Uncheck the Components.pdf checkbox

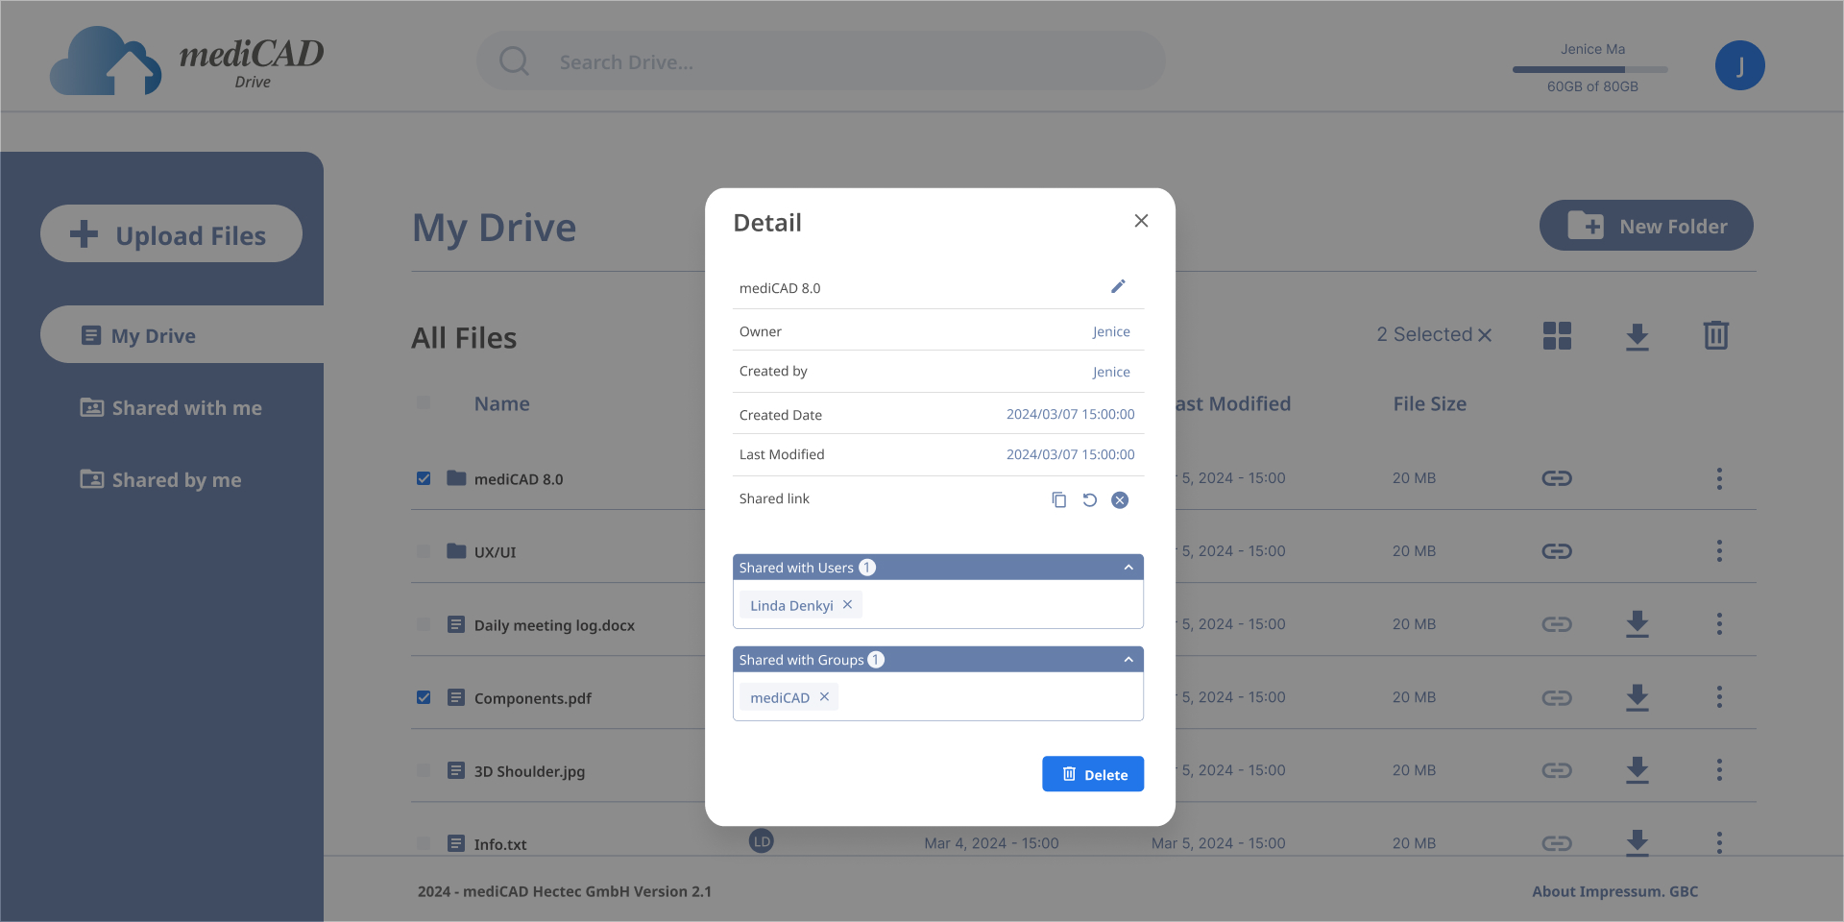(x=424, y=697)
